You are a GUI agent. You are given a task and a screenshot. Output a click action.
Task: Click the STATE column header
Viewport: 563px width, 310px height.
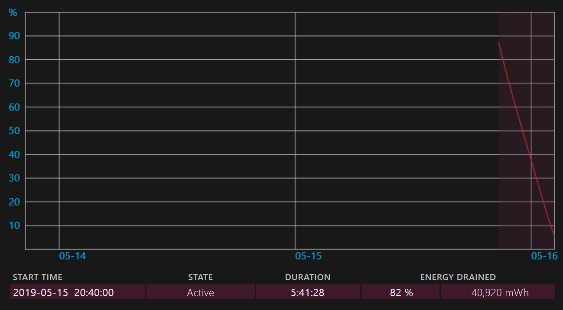click(201, 277)
